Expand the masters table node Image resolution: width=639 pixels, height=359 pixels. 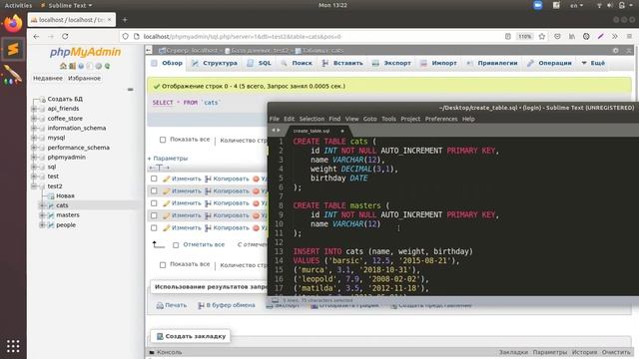click(42, 215)
